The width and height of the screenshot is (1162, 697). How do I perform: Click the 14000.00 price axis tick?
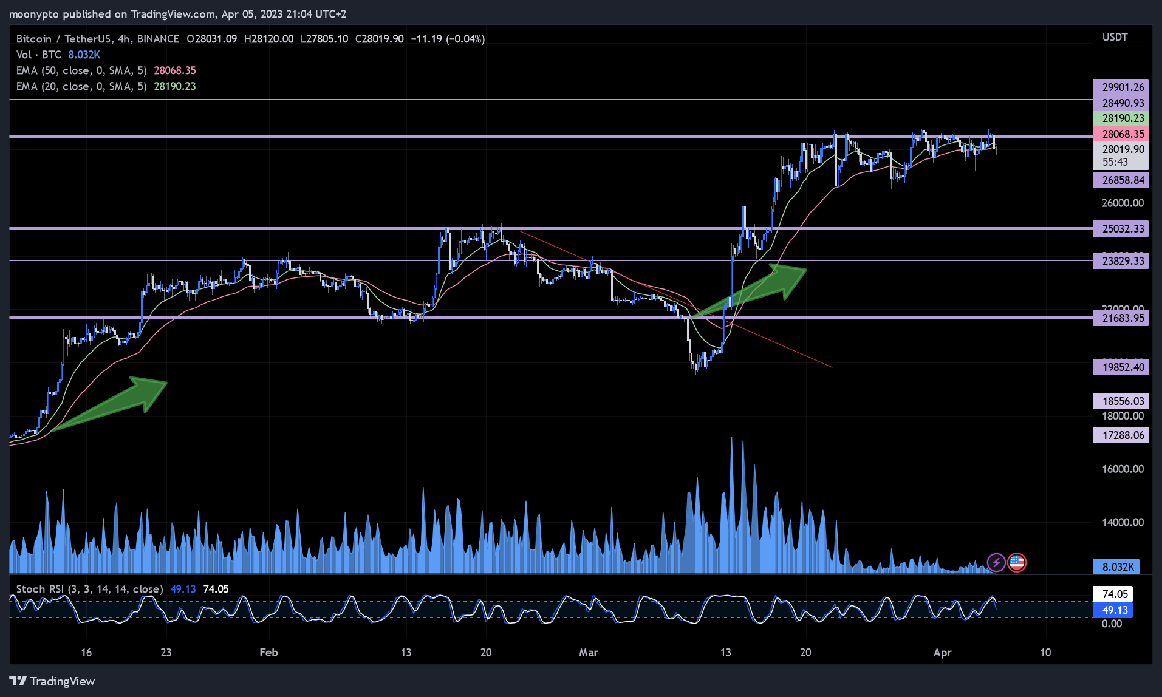tap(1123, 522)
